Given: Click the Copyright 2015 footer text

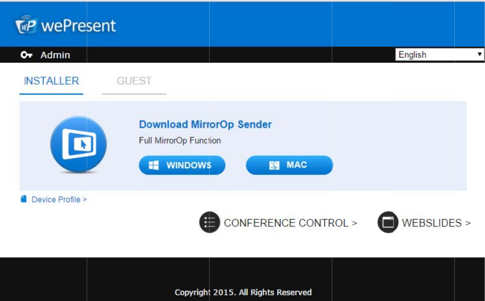Looking at the screenshot, I should pyautogui.click(x=243, y=292).
